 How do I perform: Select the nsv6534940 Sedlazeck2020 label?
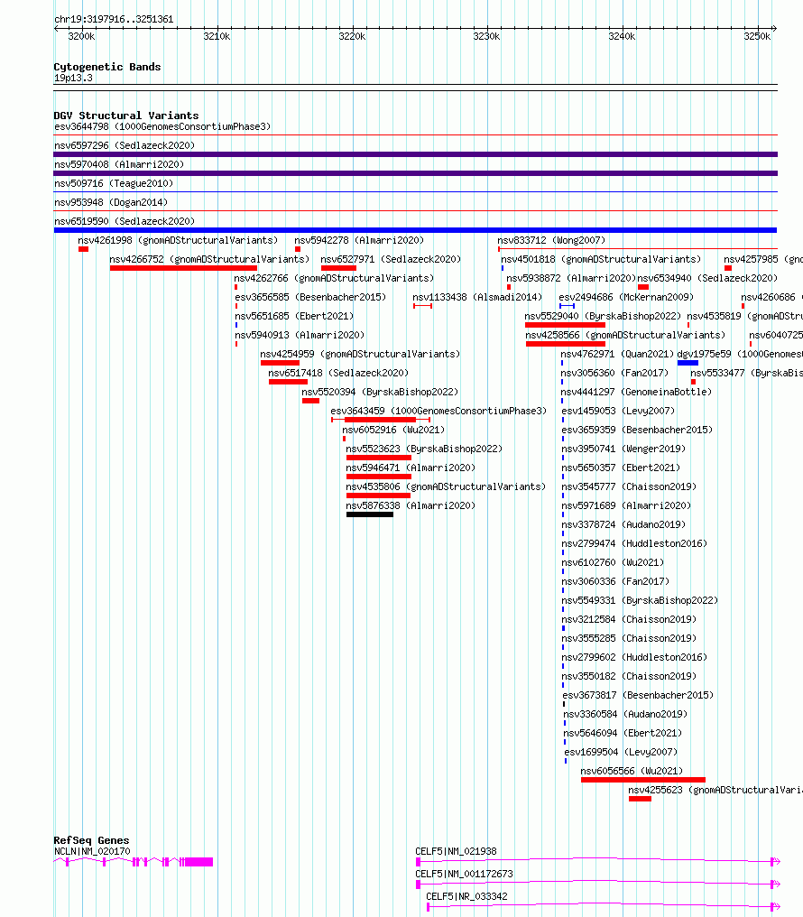point(707,278)
